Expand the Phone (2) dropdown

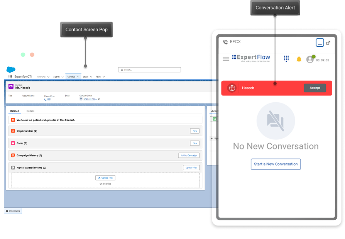tap(54, 96)
